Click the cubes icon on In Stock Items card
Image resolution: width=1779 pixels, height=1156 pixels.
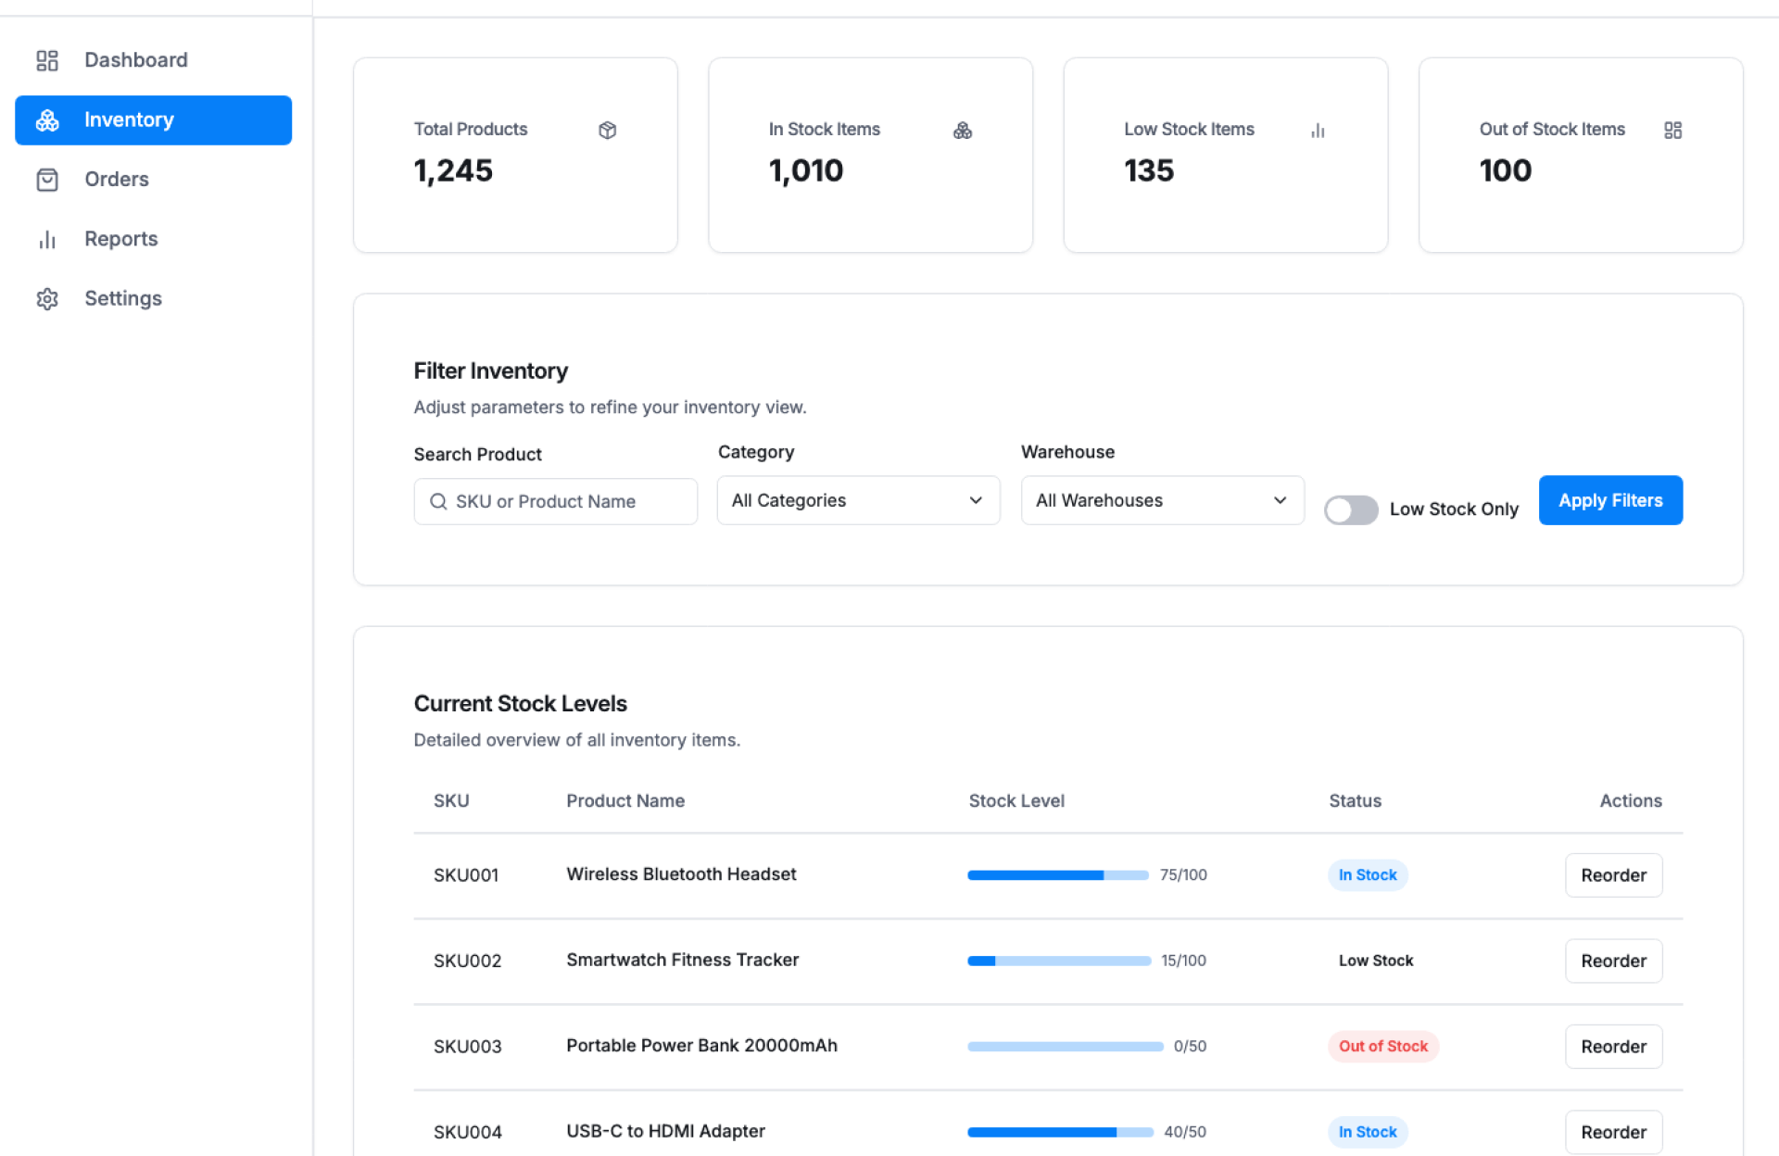point(963,131)
